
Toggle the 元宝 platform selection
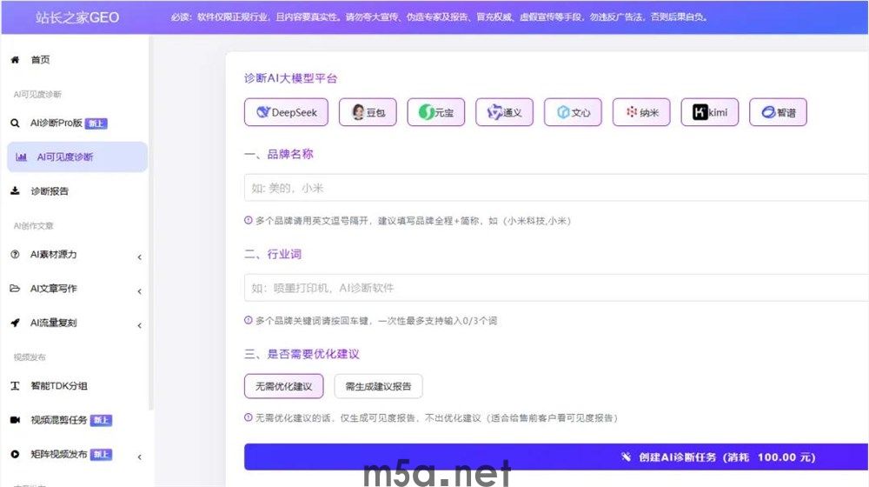pyautogui.click(x=436, y=112)
